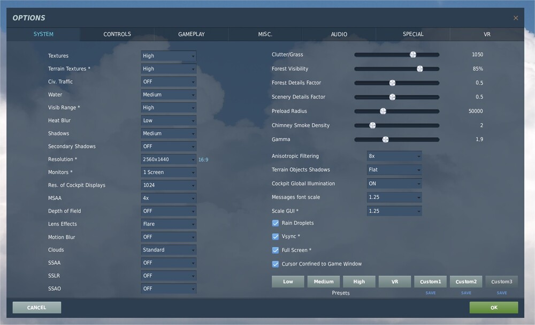Apply the High preset
This screenshot has width=535, height=325.
click(359, 282)
